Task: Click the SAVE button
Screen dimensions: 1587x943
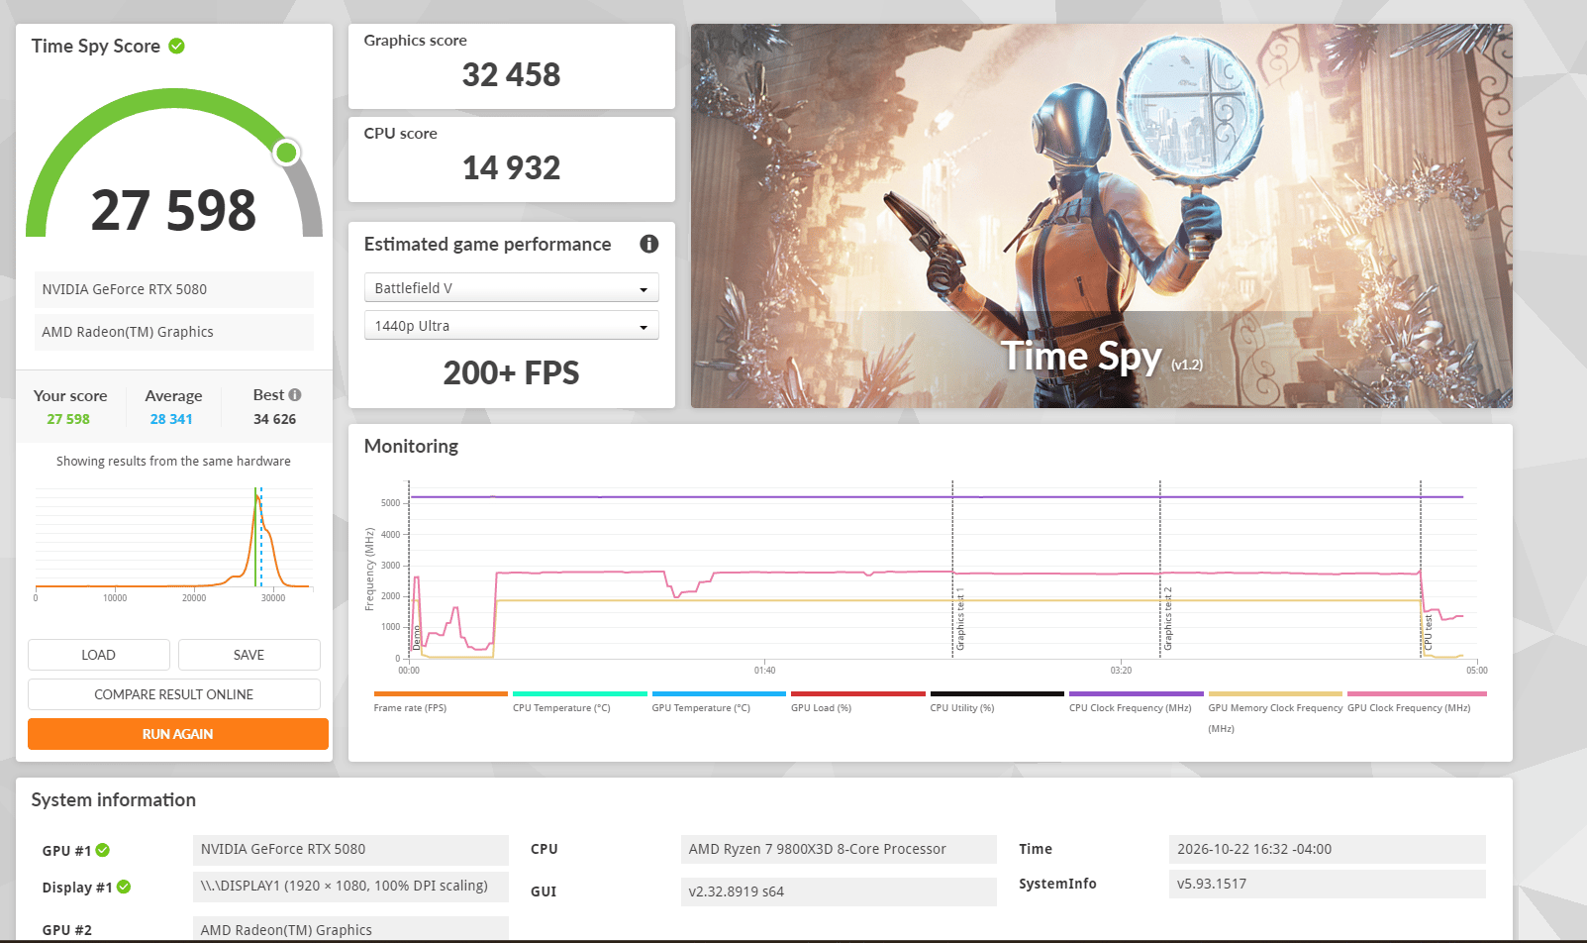Action: (249, 655)
